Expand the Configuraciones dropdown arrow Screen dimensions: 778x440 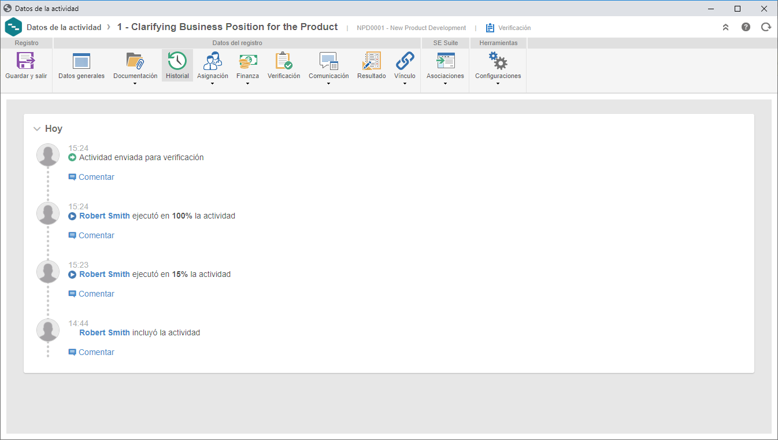tap(498, 84)
